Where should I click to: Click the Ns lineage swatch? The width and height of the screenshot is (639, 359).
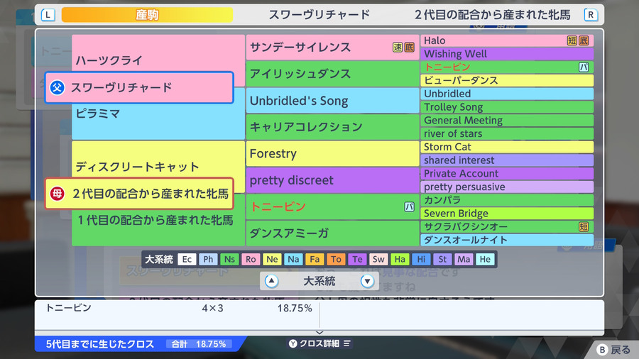pos(229,259)
